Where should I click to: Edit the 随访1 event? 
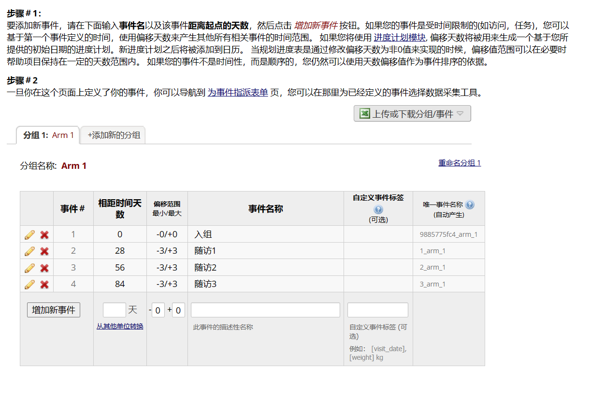click(29, 251)
